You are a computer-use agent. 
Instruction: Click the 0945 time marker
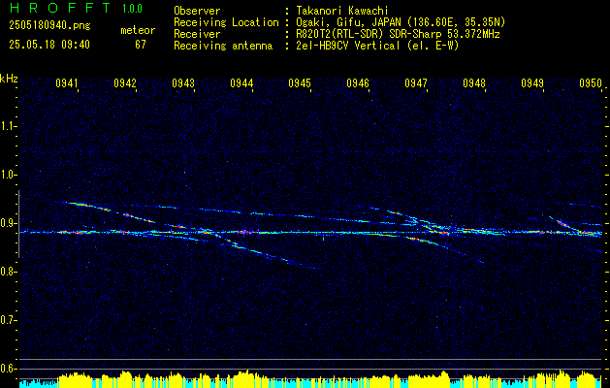coord(300,83)
